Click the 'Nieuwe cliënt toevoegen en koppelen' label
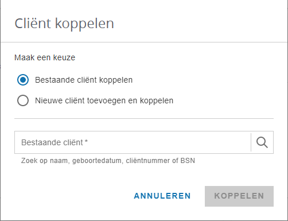 [x=104, y=100]
